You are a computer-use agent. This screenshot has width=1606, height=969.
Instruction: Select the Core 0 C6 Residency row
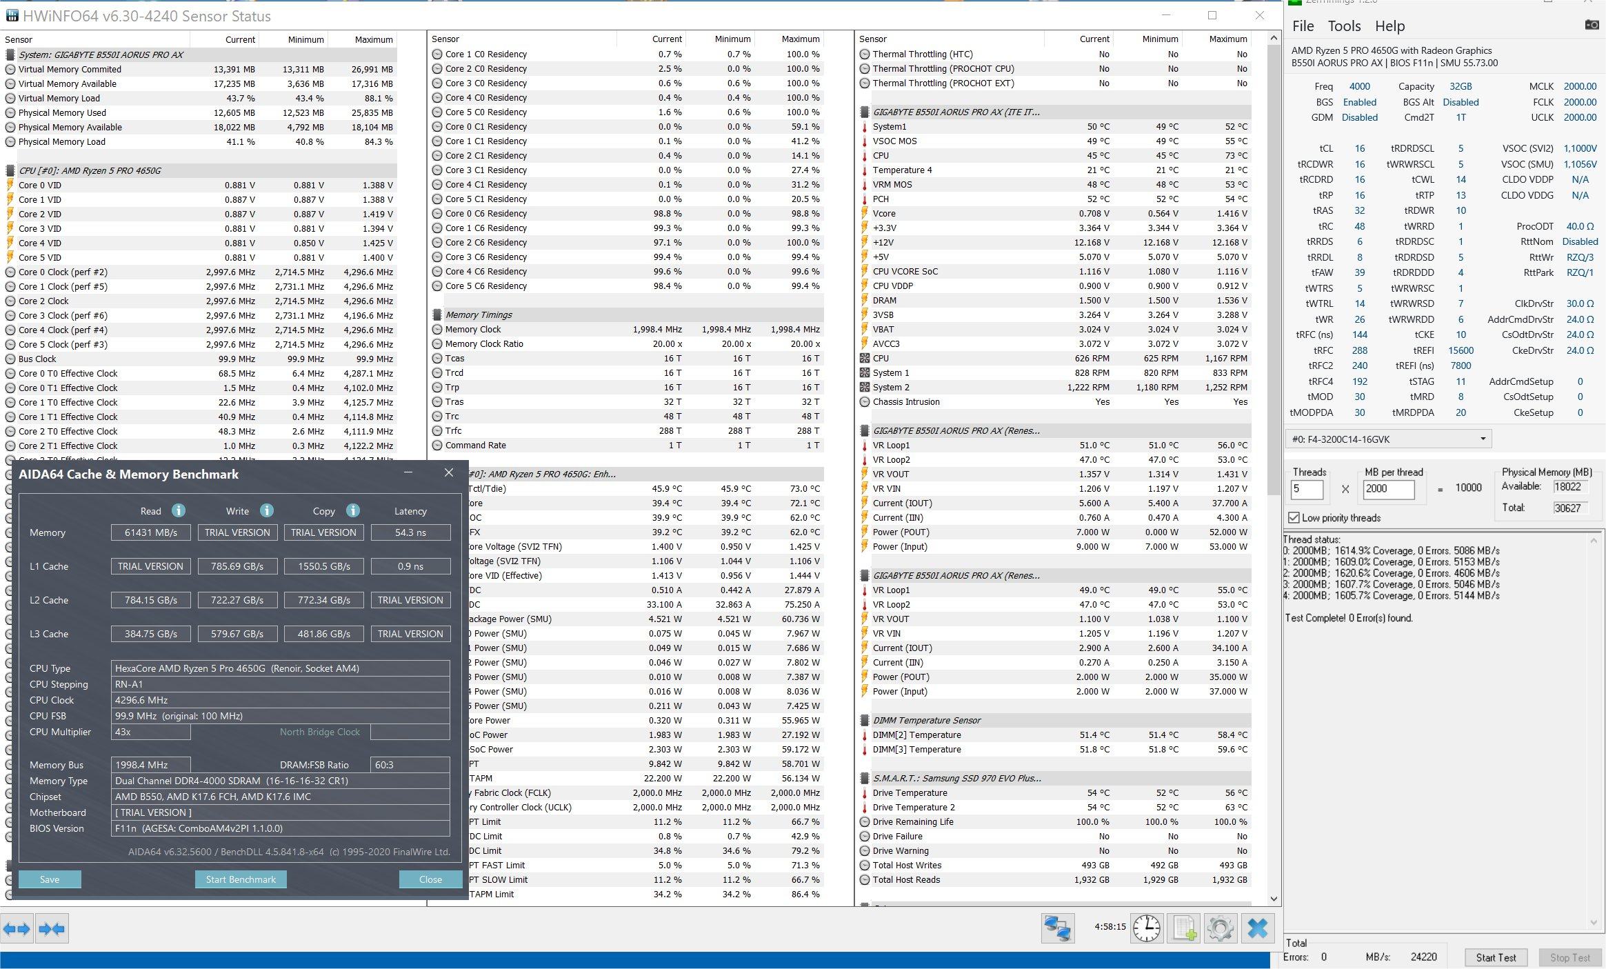click(x=627, y=213)
